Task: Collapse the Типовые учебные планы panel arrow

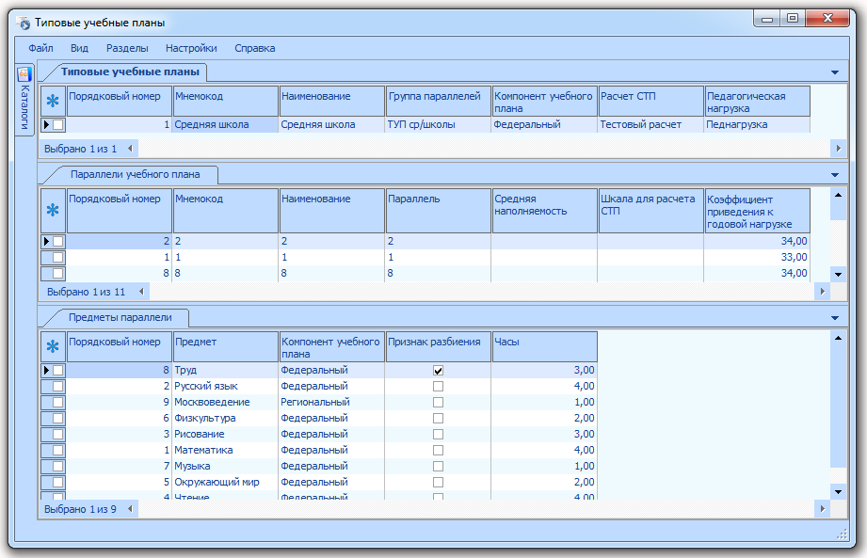Action: click(x=835, y=72)
